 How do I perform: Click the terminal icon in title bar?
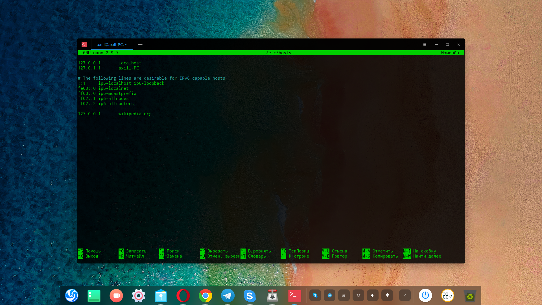tap(84, 45)
